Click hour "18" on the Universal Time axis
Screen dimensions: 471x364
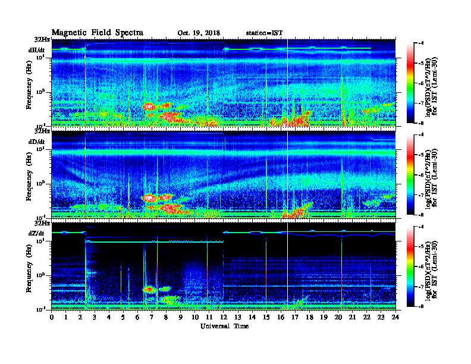[309, 318]
